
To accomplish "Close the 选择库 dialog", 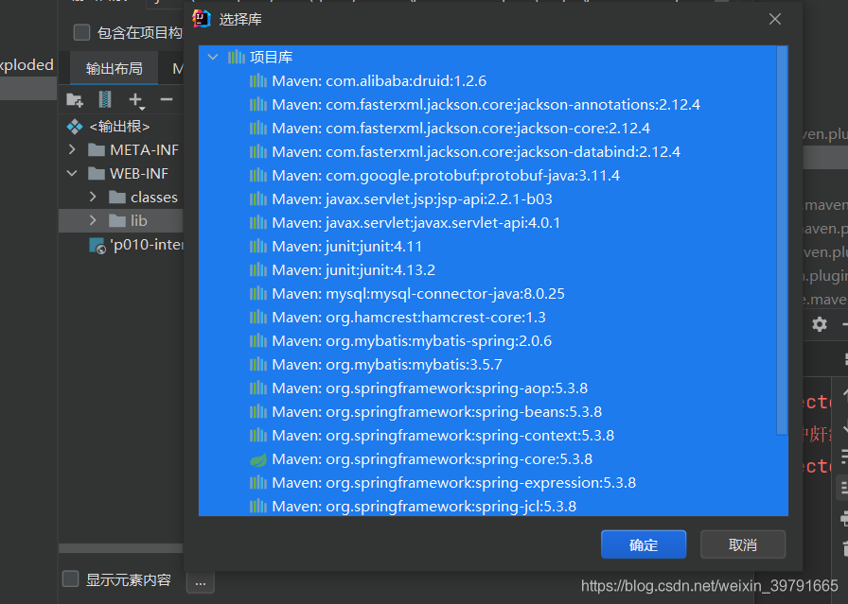I will click(775, 19).
